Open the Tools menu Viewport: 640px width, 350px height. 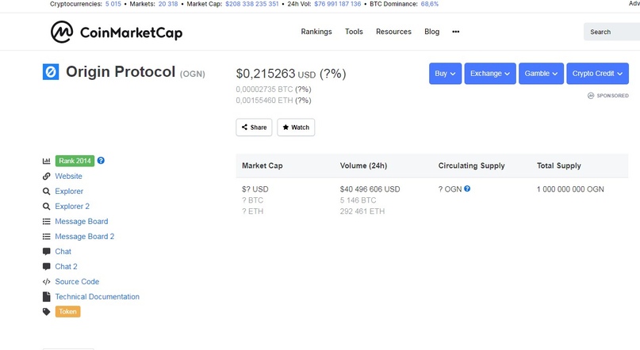click(354, 32)
